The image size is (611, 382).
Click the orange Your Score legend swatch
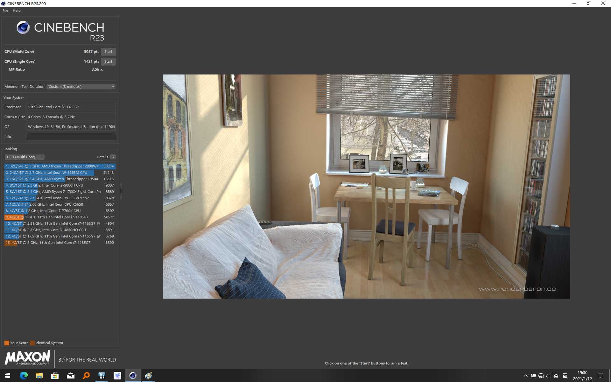[x=7, y=343]
